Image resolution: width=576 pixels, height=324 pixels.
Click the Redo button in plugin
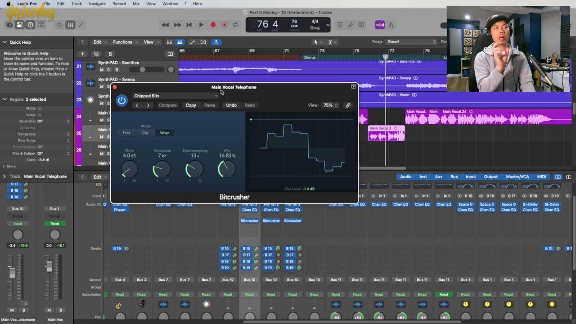coord(250,105)
